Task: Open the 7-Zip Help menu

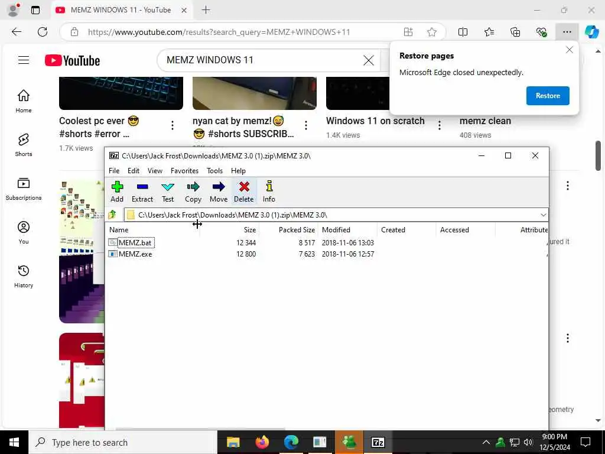Action: coord(238,171)
